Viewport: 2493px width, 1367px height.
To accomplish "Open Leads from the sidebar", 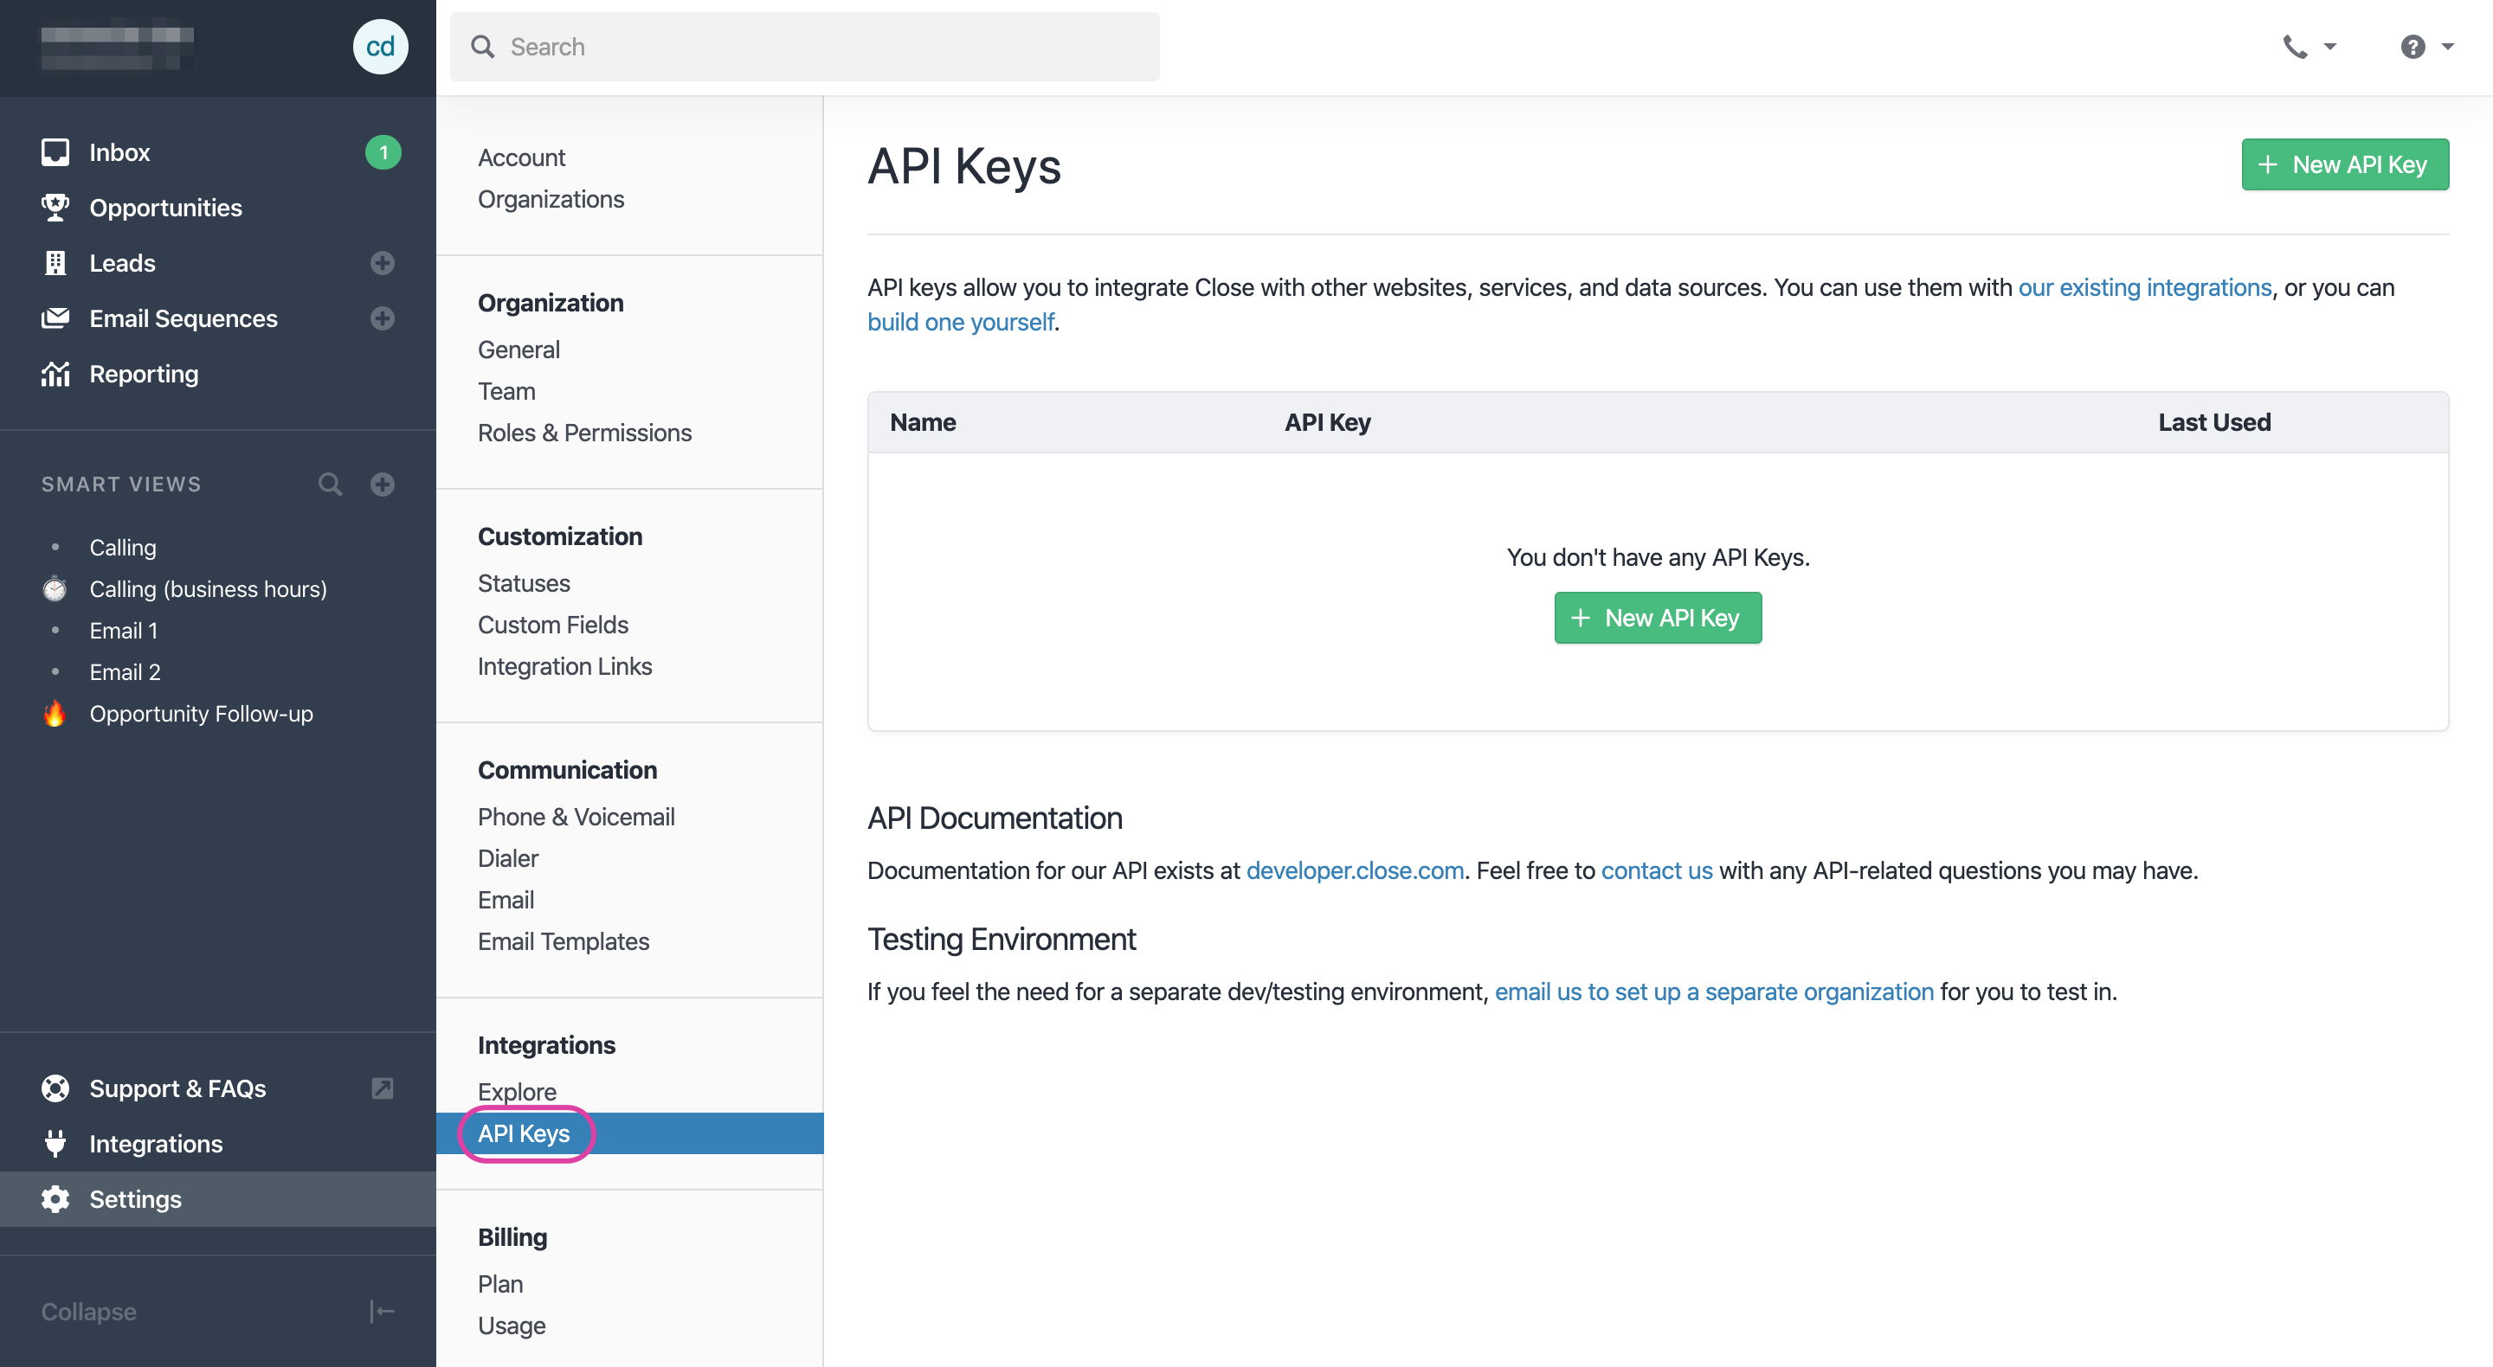I will click(122, 262).
